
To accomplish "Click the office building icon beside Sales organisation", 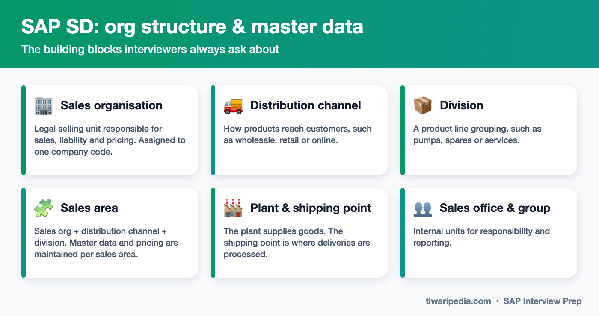I will click(44, 105).
